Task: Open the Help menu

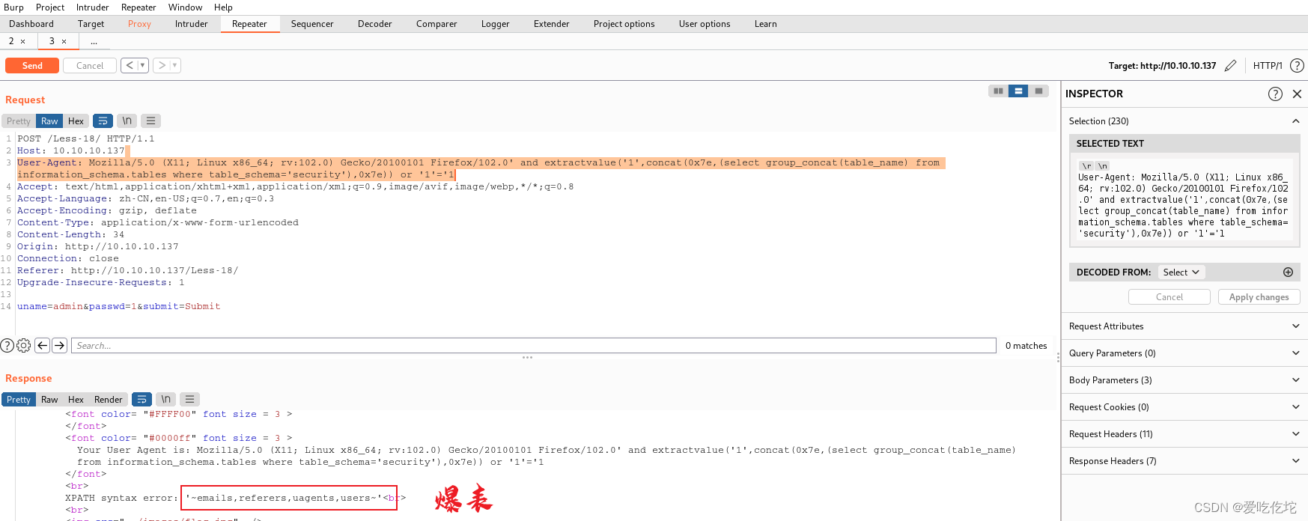Action: click(223, 7)
